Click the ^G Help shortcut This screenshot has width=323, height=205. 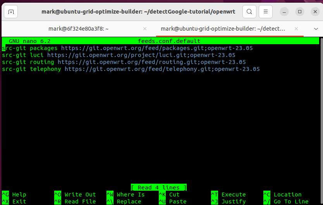coord(14,195)
